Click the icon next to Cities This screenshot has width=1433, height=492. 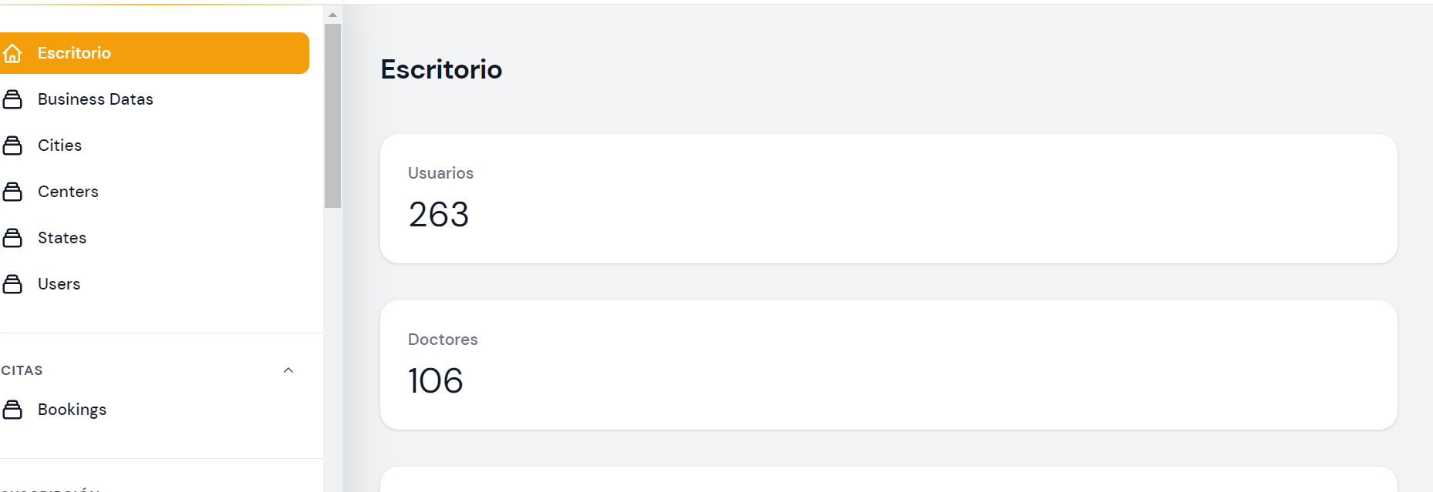coord(12,146)
